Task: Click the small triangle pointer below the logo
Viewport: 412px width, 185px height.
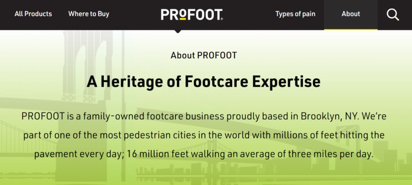Action: click(x=177, y=31)
